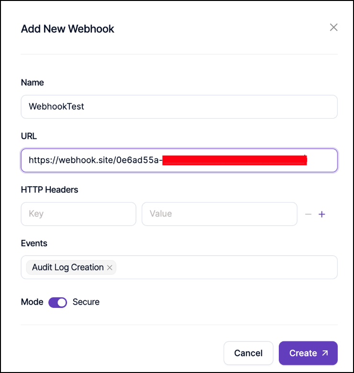Click the Create button text
Viewport: 354px width, 373px height.
303,353
